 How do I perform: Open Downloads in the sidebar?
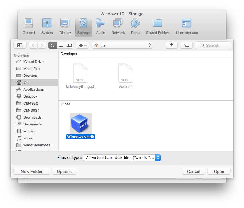tap(34, 117)
